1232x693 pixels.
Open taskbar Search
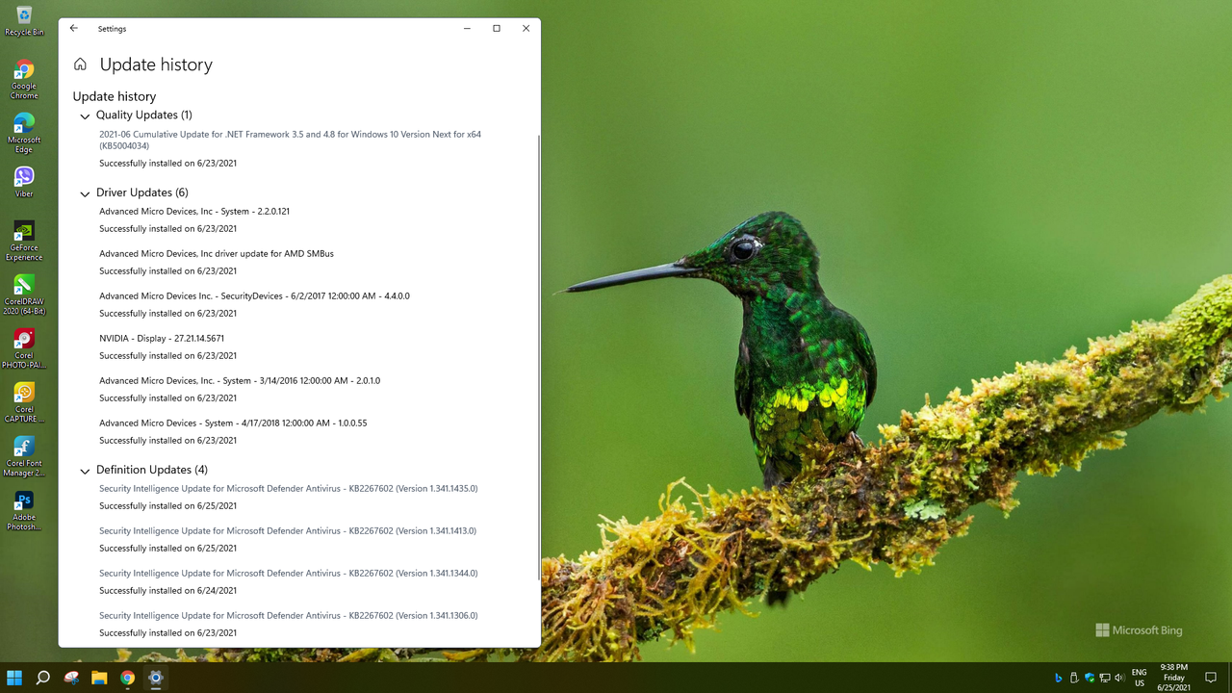coord(42,678)
